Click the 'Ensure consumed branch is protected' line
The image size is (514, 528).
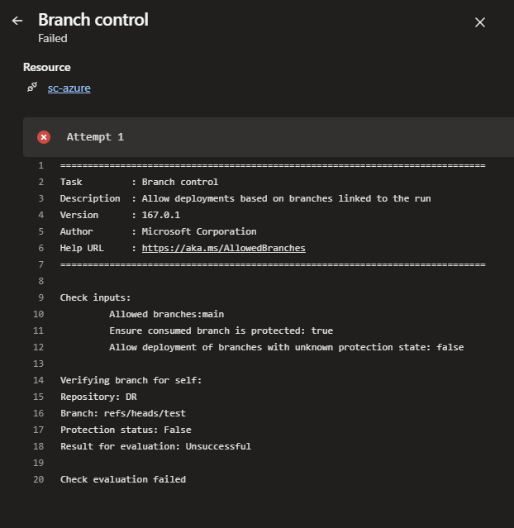click(x=221, y=331)
